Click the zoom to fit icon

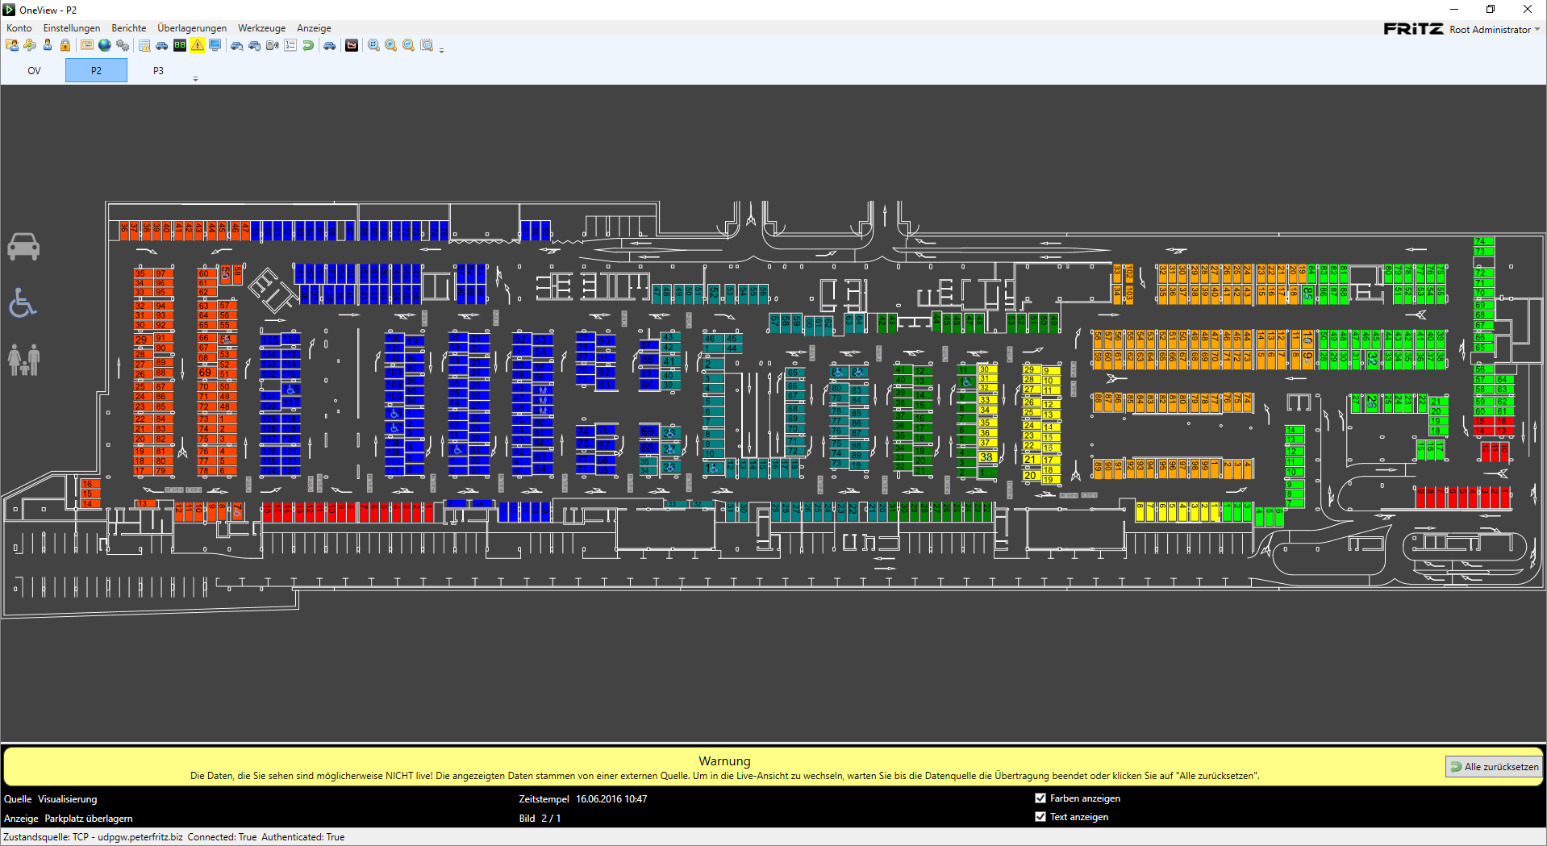(373, 45)
